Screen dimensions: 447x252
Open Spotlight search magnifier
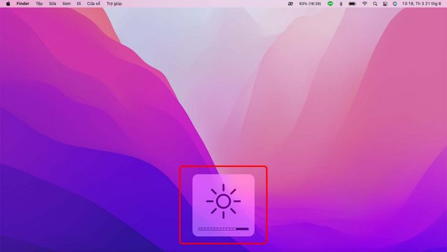[x=375, y=4]
